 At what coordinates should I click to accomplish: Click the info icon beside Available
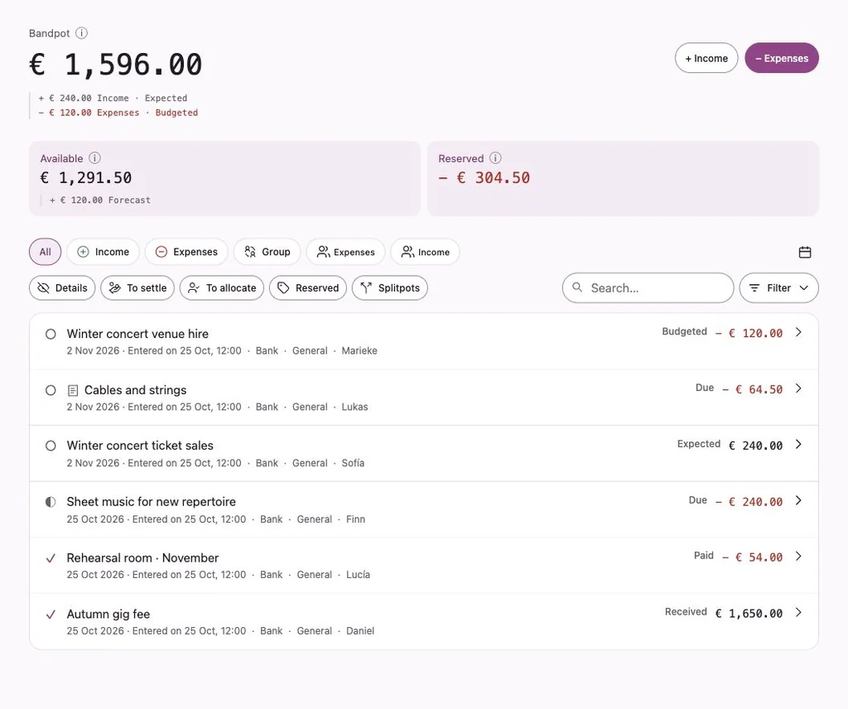click(x=94, y=158)
